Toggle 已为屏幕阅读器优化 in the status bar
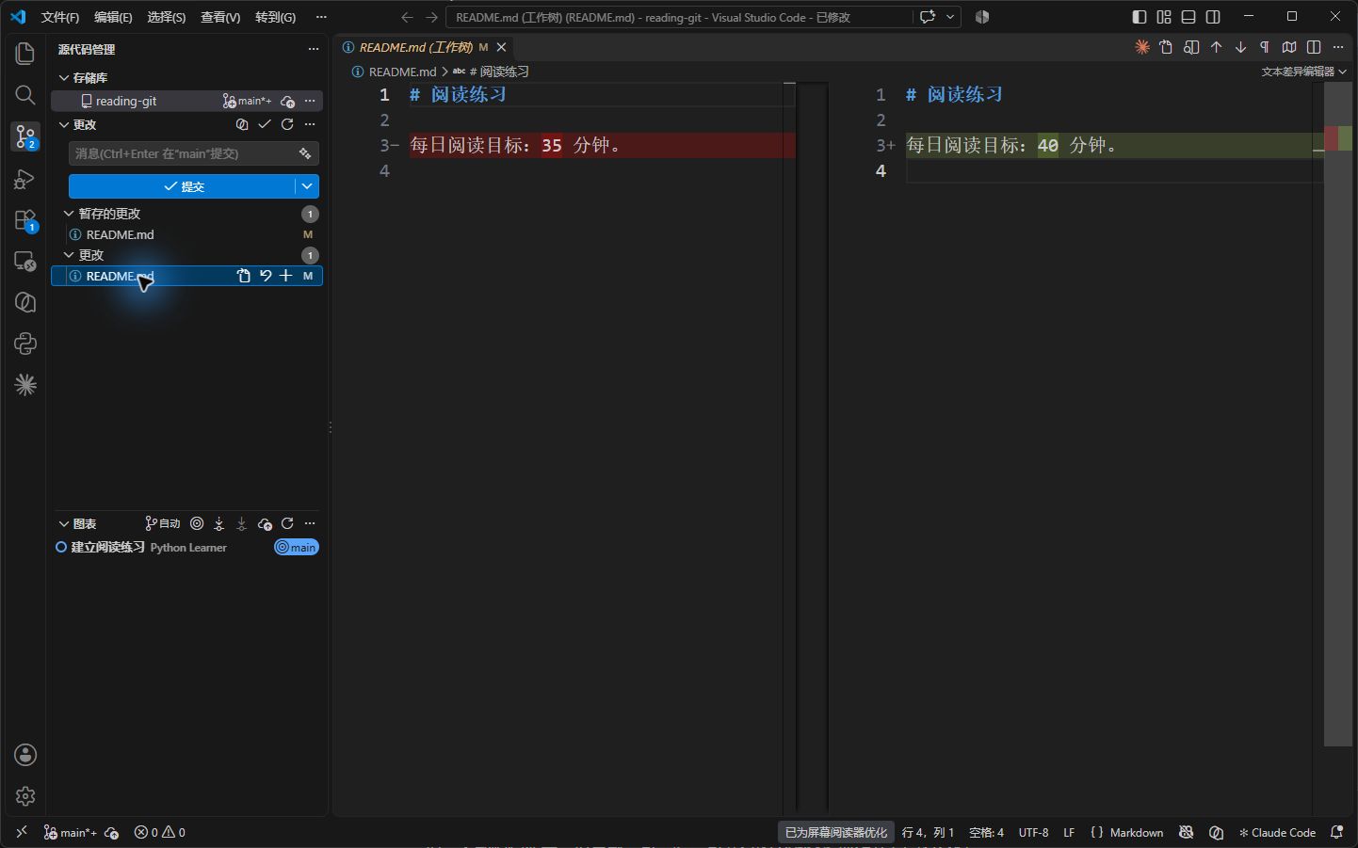This screenshot has height=848, width=1358. (836, 832)
